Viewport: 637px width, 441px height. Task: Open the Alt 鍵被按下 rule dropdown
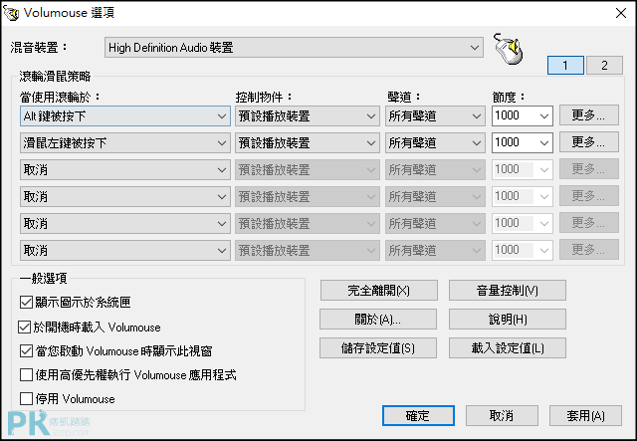pyautogui.click(x=125, y=116)
